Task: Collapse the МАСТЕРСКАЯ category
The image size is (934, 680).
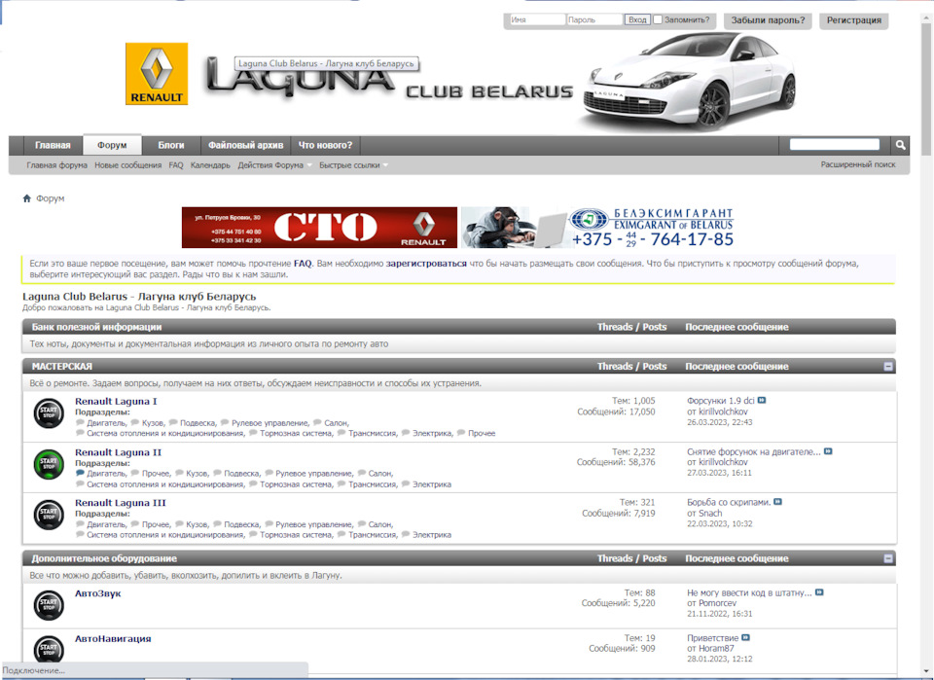Action: tap(888, 366)
